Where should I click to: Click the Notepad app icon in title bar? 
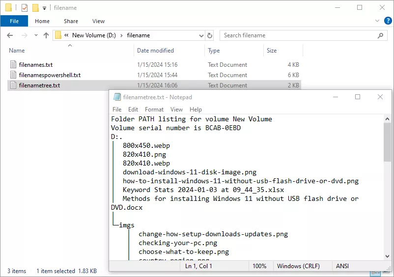pos(117,97)
